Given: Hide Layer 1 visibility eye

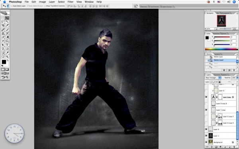Looking at the screenshot, I should pos(206,135).
